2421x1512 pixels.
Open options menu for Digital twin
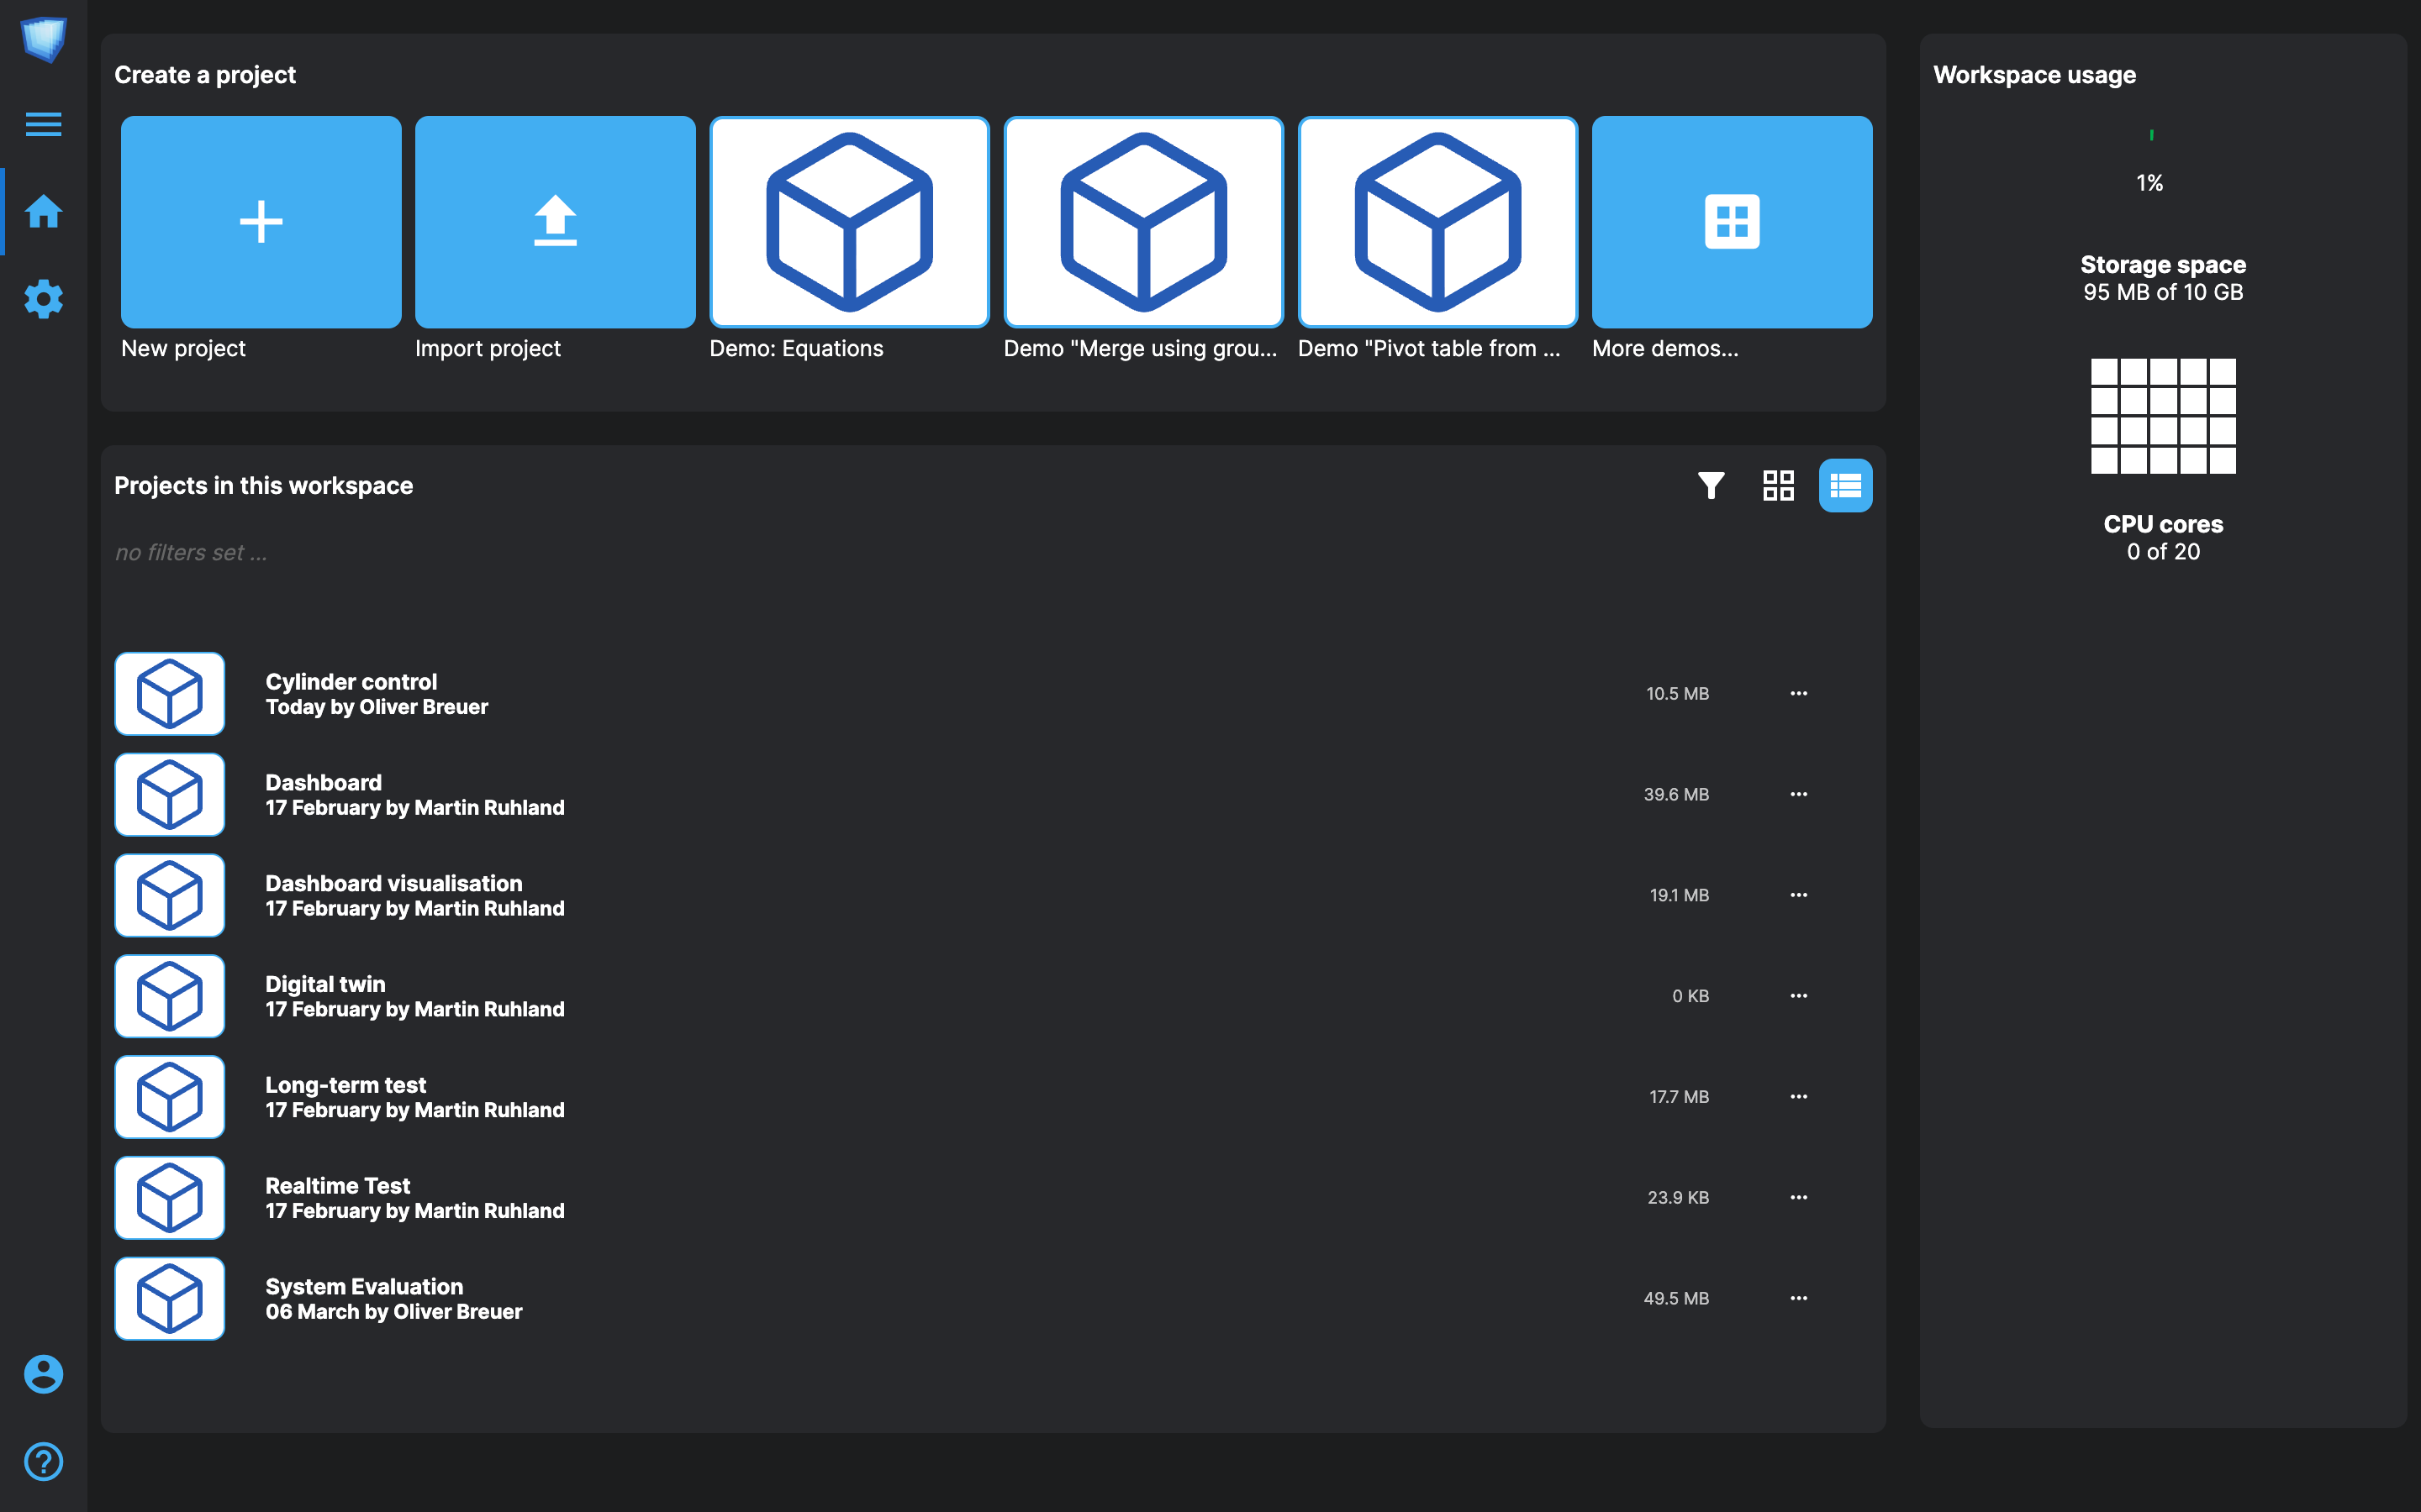point(1798,996)
